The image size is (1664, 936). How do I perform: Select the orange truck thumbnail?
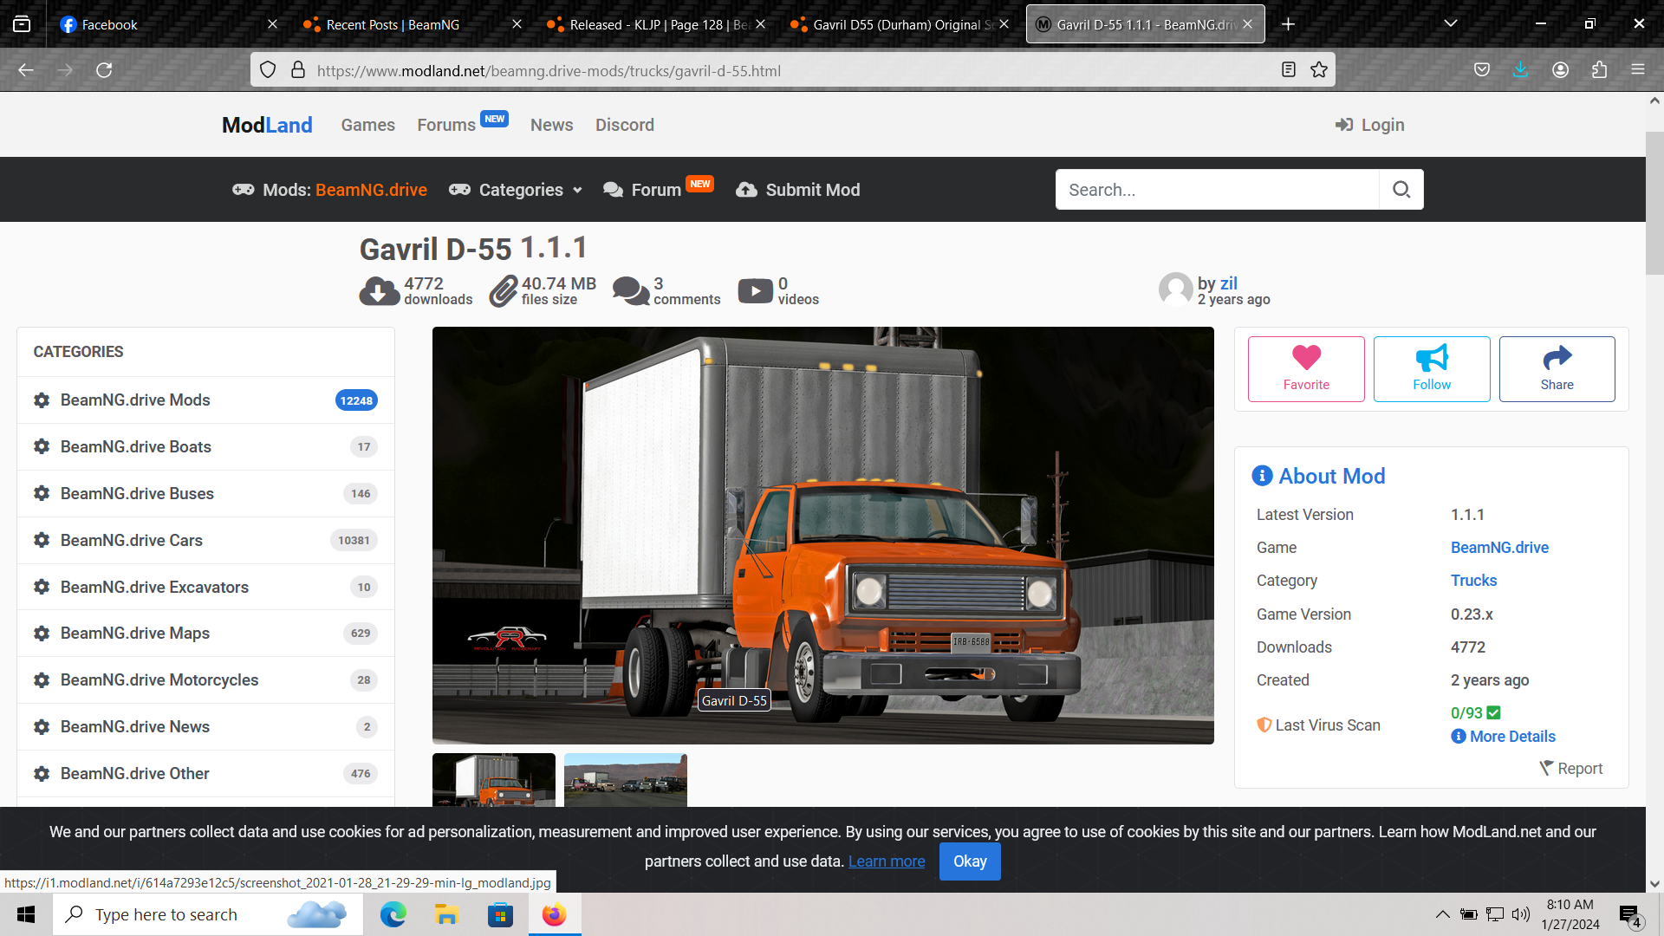click(x=494, y=780)
